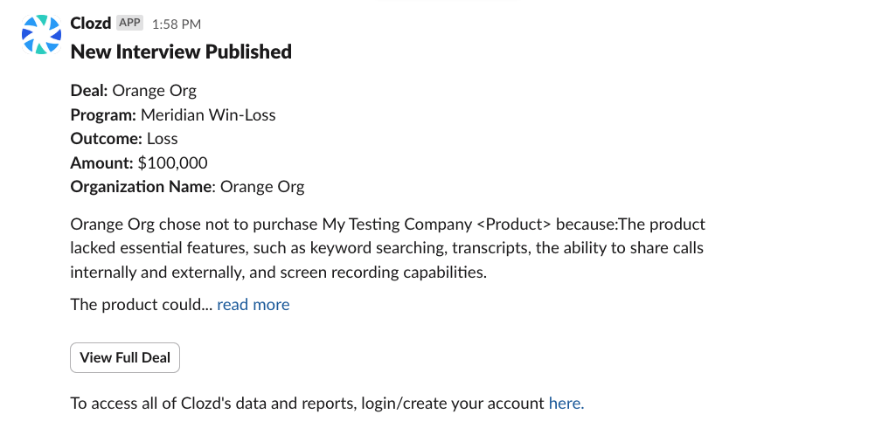The image size is (882, 435).
Task: Open the Clozd sender name profile
Action: (90, 23)
